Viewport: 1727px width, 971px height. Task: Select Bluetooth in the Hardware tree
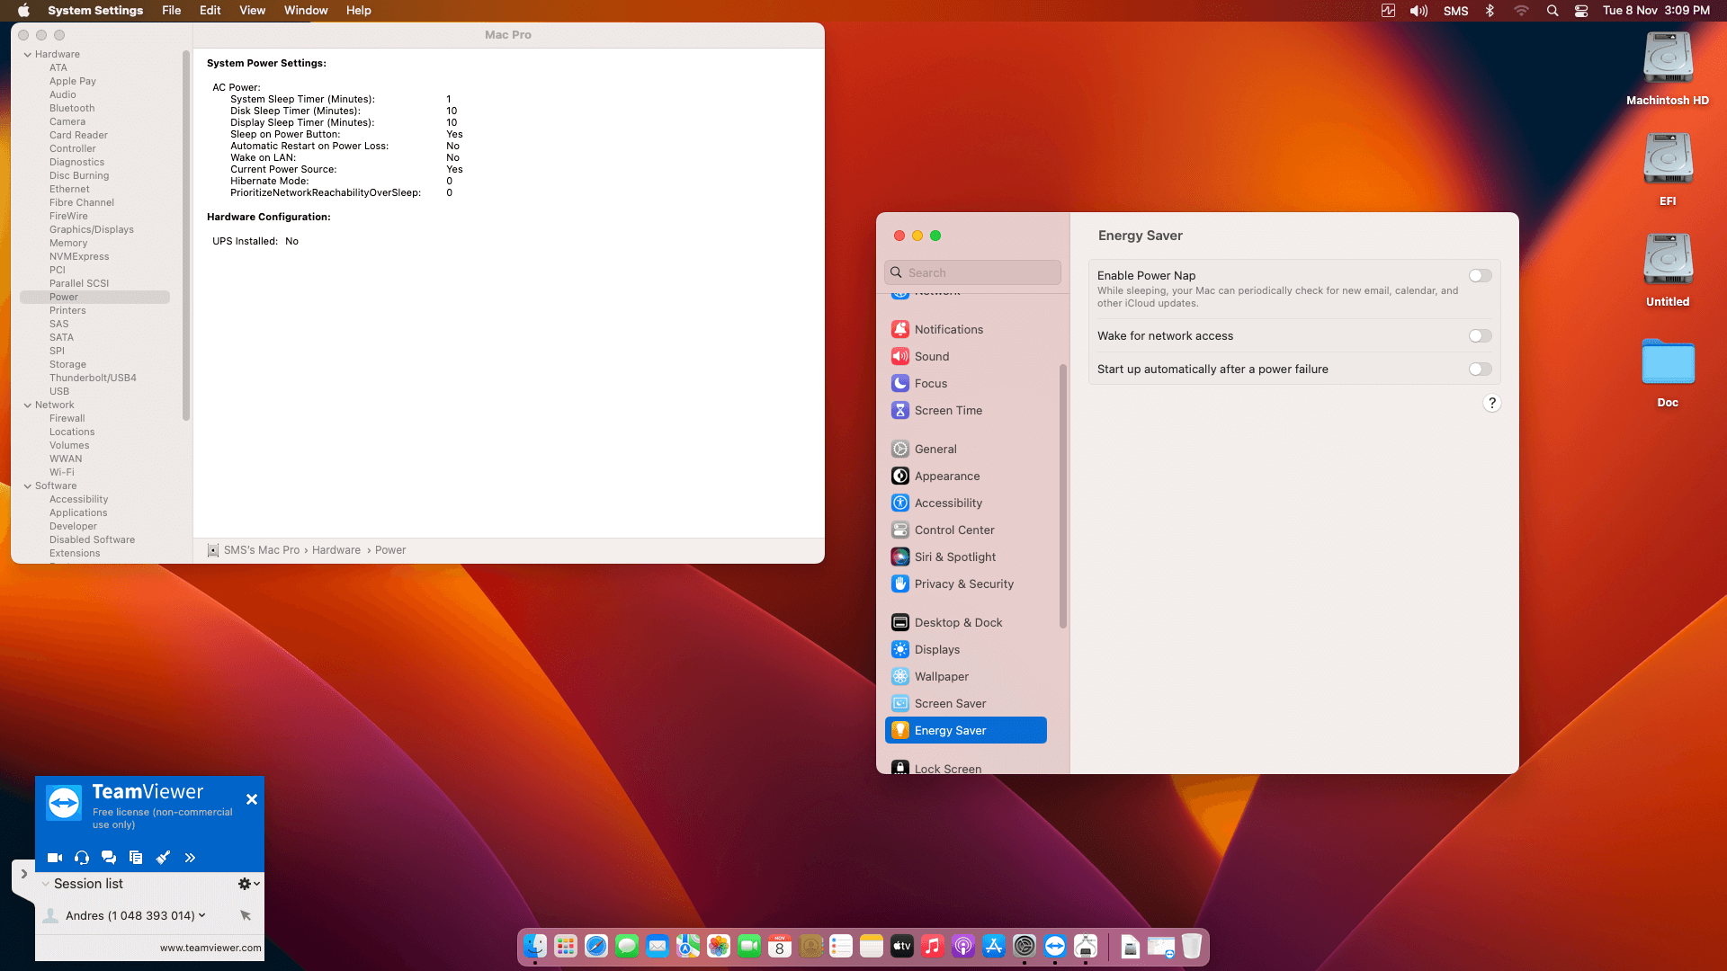(72, 109)
